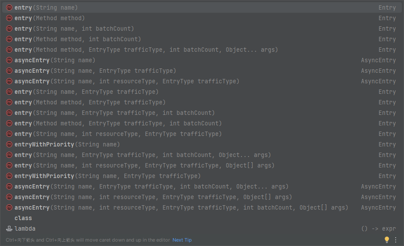Open the Next Tip link
The image size is (404, 246).
[x=182, y=240]
